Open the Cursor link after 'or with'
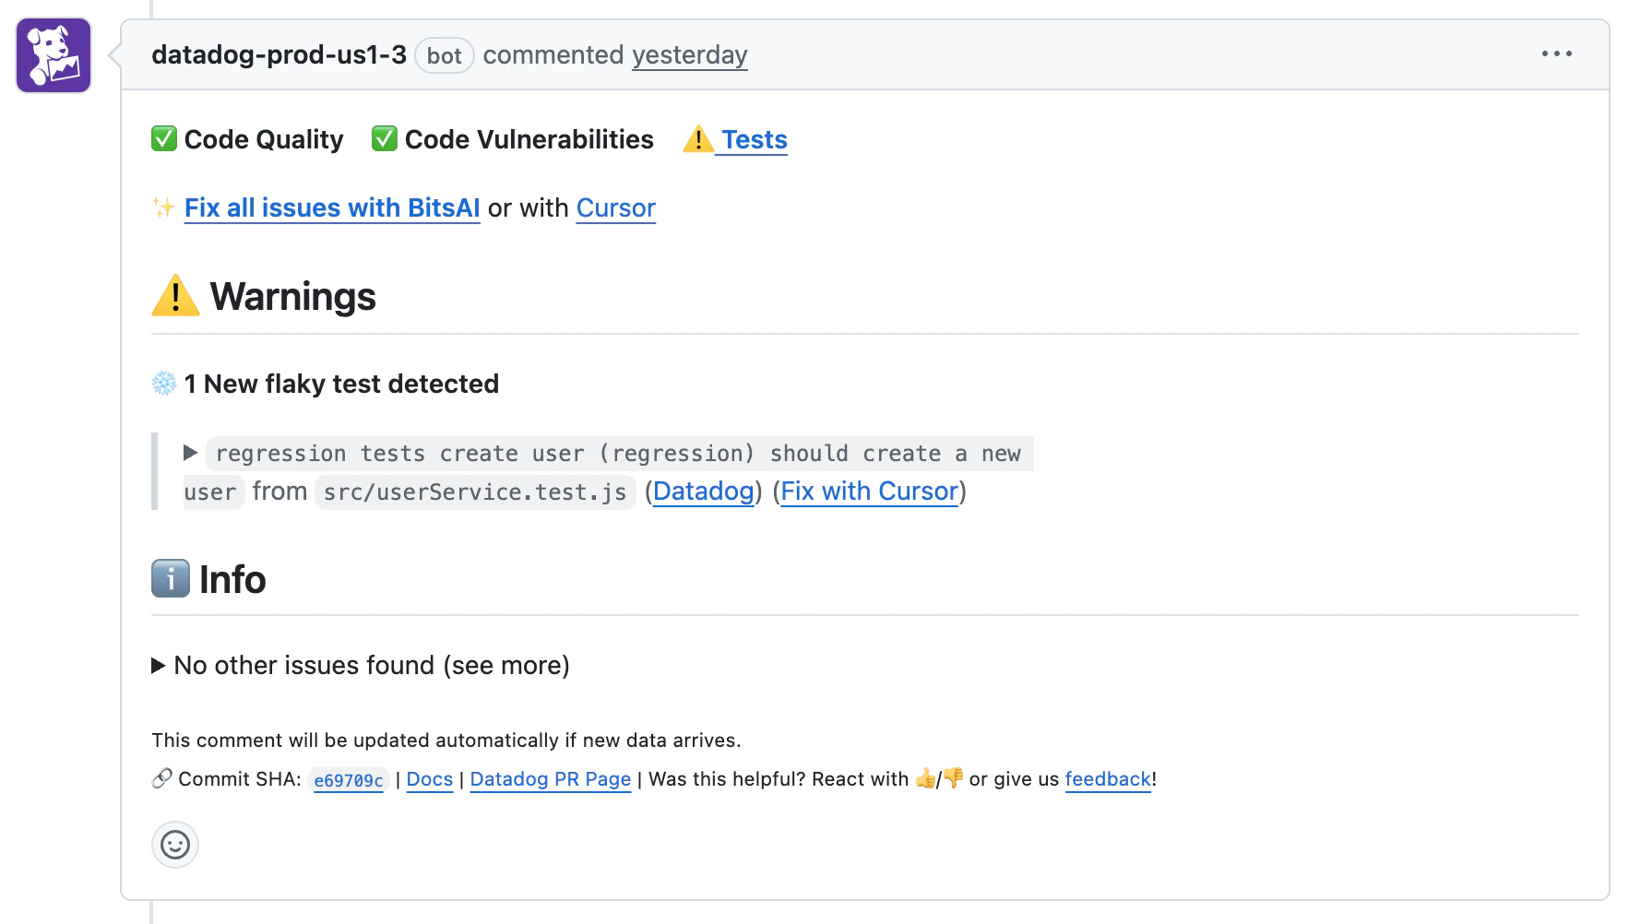Screen dimensions: 1629x924 point(615,208)
